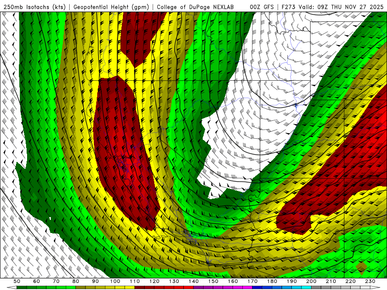
Task: Click the "F273" forecast hour label
Action: coord(288,7)
